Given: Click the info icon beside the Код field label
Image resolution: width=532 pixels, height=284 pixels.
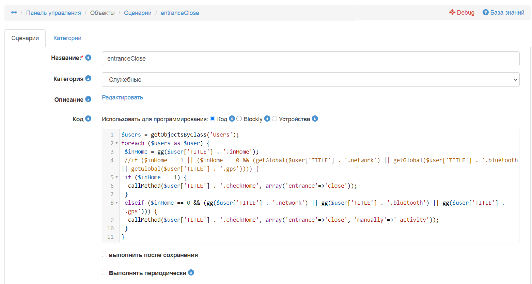Looking at the screenshot, I should (x=88, y=119).
